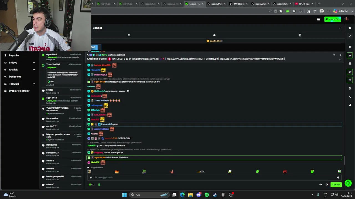Click the trash icon in Sohbet header row
The width and height of the screenshot is (355, 199).
click(x=129, y=35)
